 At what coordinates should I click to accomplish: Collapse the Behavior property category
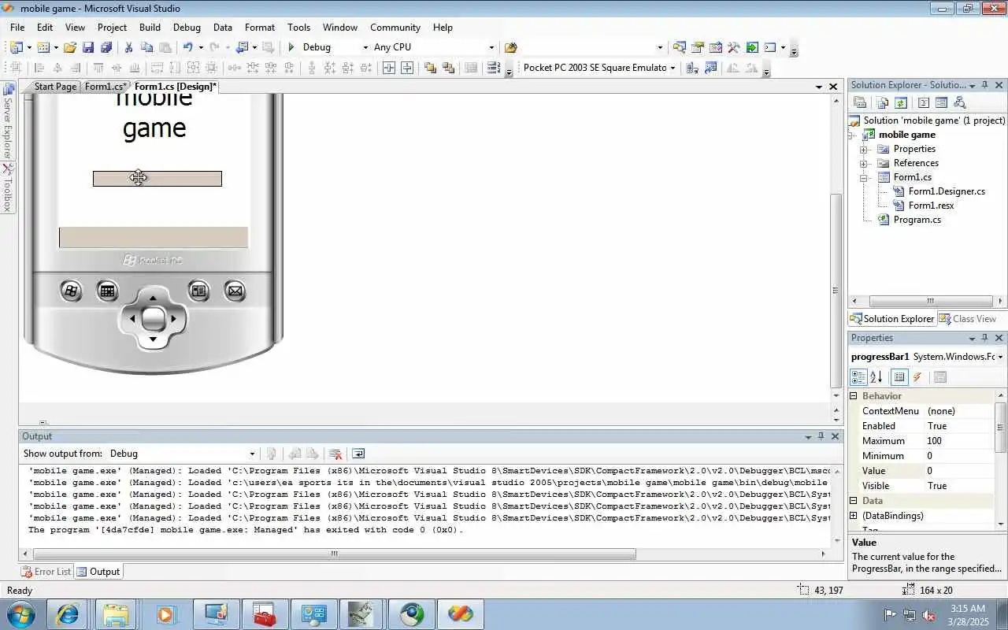[854, 396]
